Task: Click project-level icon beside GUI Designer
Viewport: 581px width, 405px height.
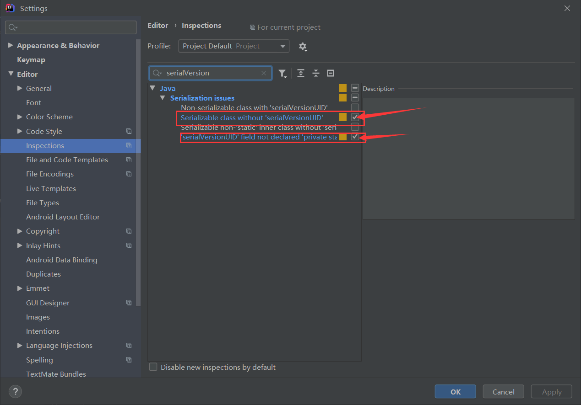Action: pyautogui.click(x=129, y=303)
